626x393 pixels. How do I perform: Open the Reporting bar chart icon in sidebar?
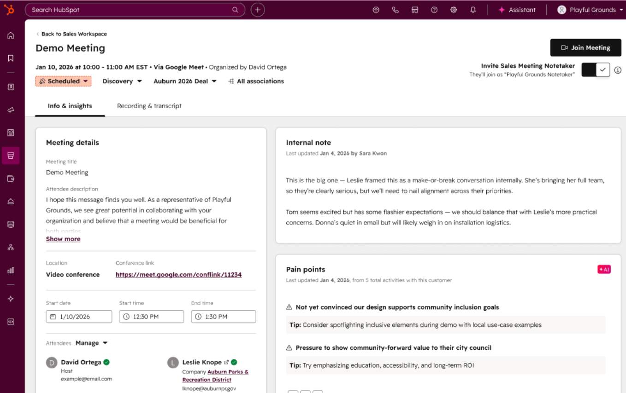11,270
